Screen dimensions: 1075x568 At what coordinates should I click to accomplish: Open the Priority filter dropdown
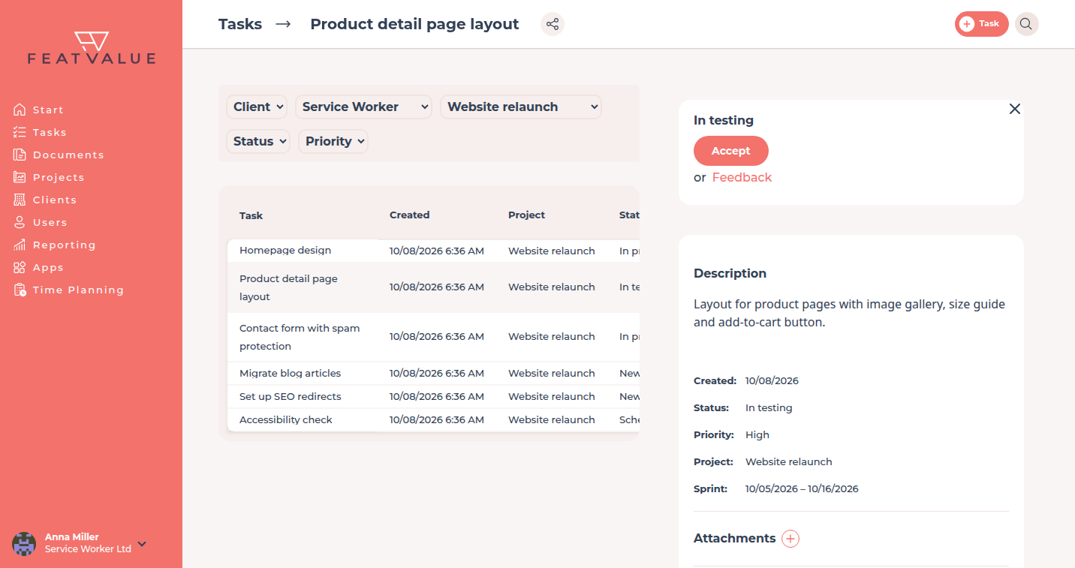[x=333, y=141]
